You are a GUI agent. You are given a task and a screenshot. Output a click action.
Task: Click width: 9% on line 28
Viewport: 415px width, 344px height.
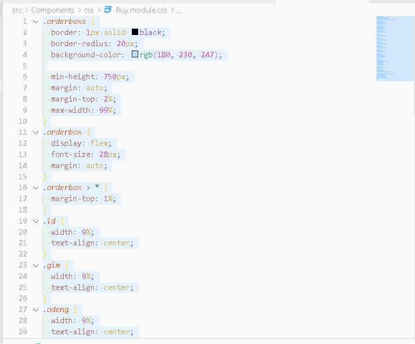pos(72,321)
